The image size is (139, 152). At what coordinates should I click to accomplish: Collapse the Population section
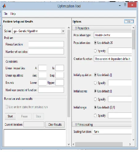point(76,28)
